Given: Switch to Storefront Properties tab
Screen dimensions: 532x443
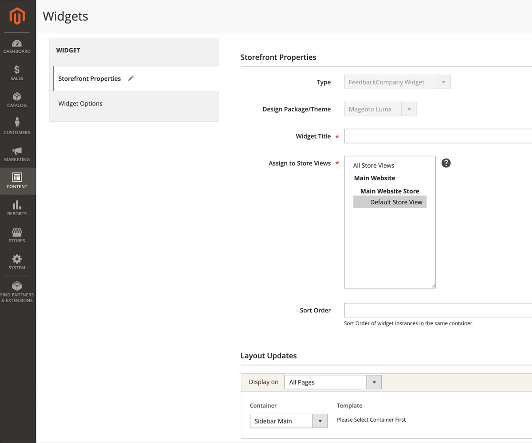Looking at the screenshot, I should [x=136, y=78].
